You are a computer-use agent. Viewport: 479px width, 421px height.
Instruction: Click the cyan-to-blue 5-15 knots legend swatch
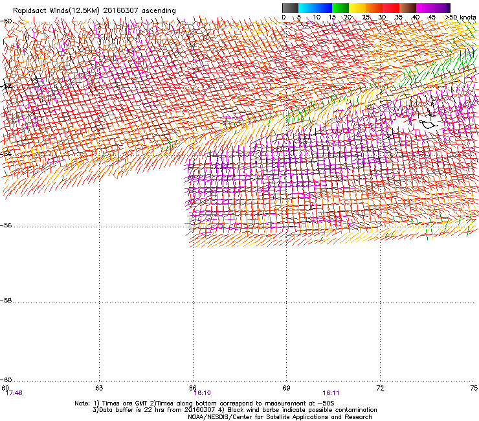point(315,8)
